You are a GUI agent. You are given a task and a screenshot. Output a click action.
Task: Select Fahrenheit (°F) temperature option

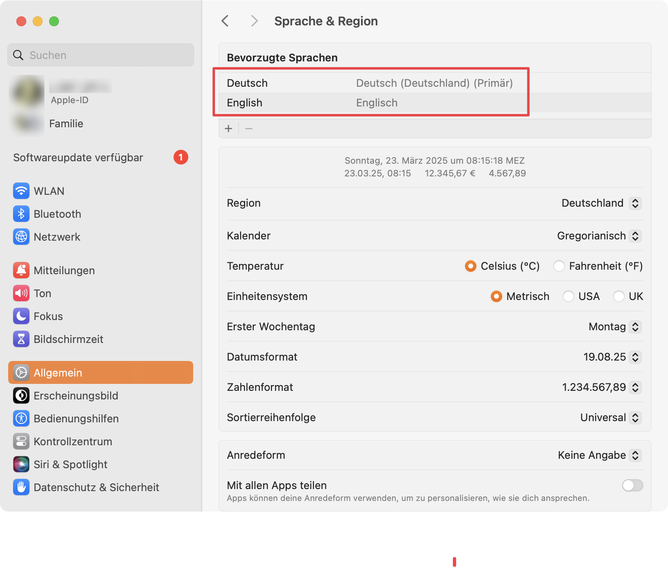(x=559, y=266)
